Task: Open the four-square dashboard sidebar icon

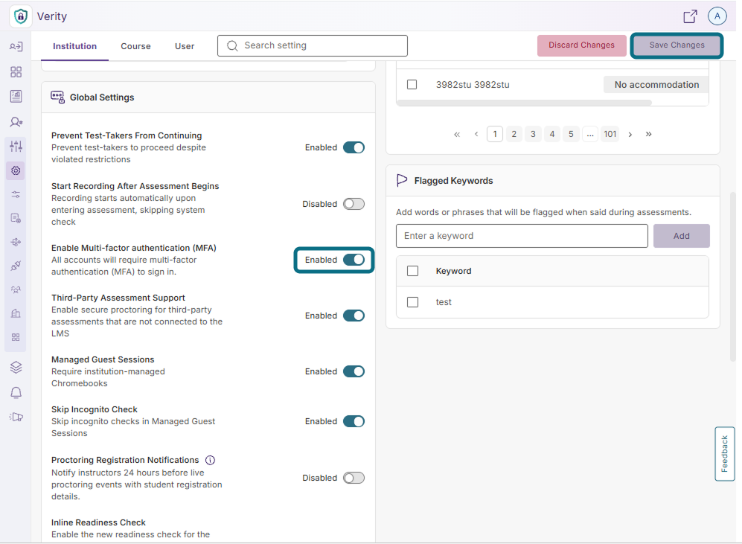Action: coord(16,72)
